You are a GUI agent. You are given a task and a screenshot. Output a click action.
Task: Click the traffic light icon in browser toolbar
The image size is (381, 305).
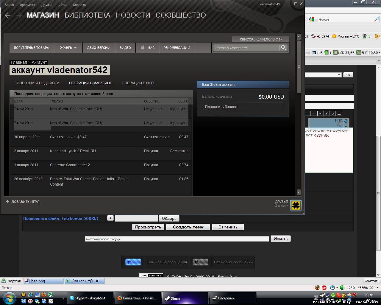[x=364, y=36]
